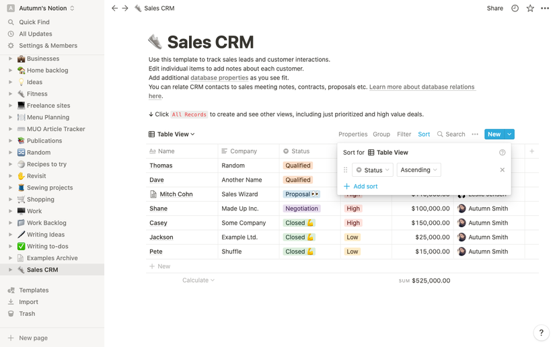
Task: Add a new property with plus icon
Action: click(x=531, y=151)
